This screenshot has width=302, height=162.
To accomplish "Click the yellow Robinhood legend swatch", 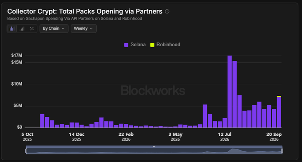I will tap(152, 45).
